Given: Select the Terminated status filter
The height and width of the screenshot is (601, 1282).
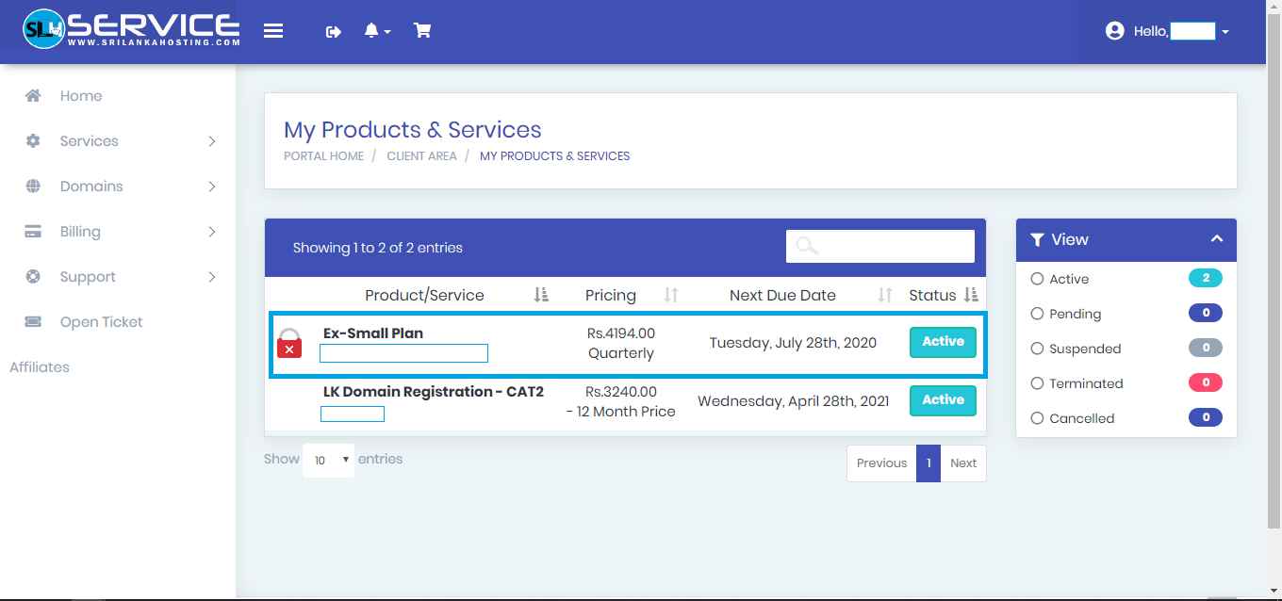Looking at the screenshot, I should [x=1037, y=382].
